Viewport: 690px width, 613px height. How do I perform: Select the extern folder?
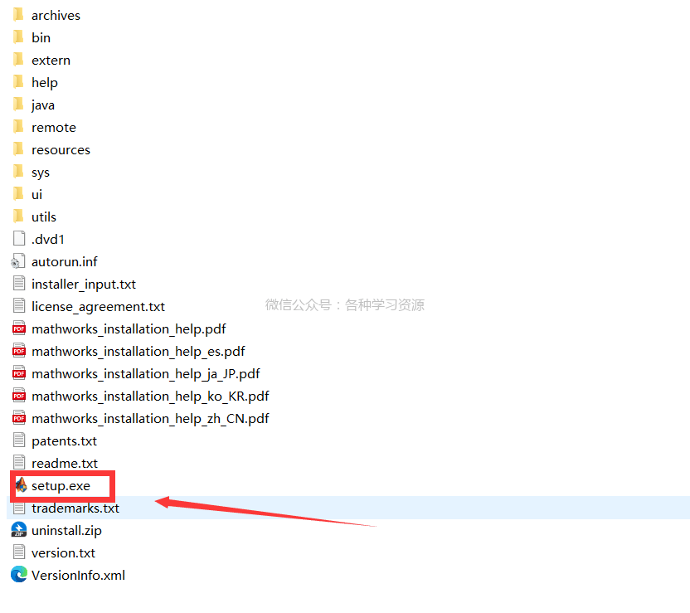click(x=51, y=60)
